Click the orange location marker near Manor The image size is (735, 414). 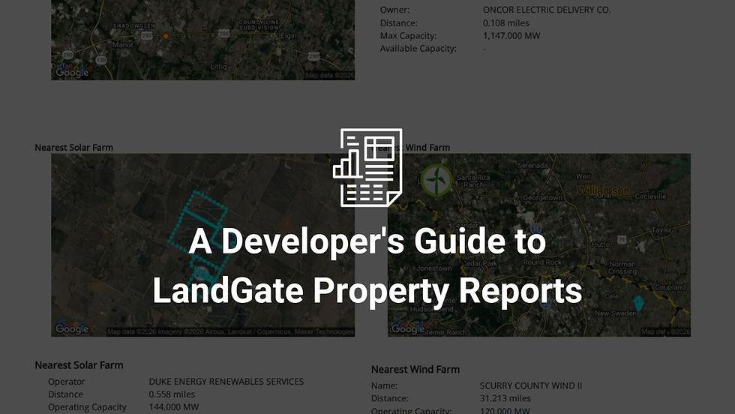pos(166,36)
